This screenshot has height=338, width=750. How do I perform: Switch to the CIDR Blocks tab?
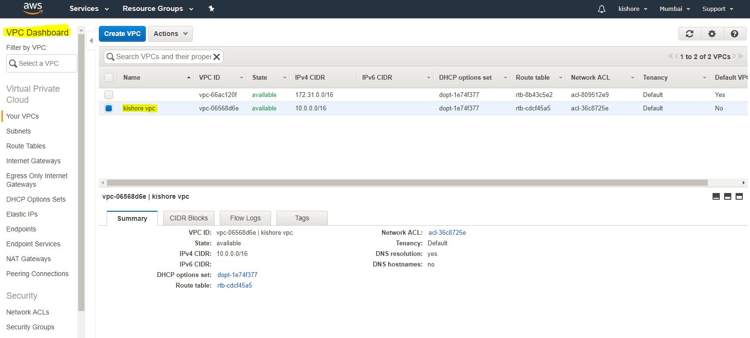(189, 218)
